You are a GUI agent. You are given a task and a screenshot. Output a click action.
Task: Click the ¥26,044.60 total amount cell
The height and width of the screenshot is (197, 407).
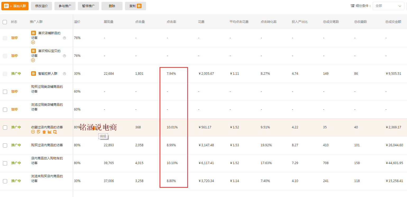(394, 145)
